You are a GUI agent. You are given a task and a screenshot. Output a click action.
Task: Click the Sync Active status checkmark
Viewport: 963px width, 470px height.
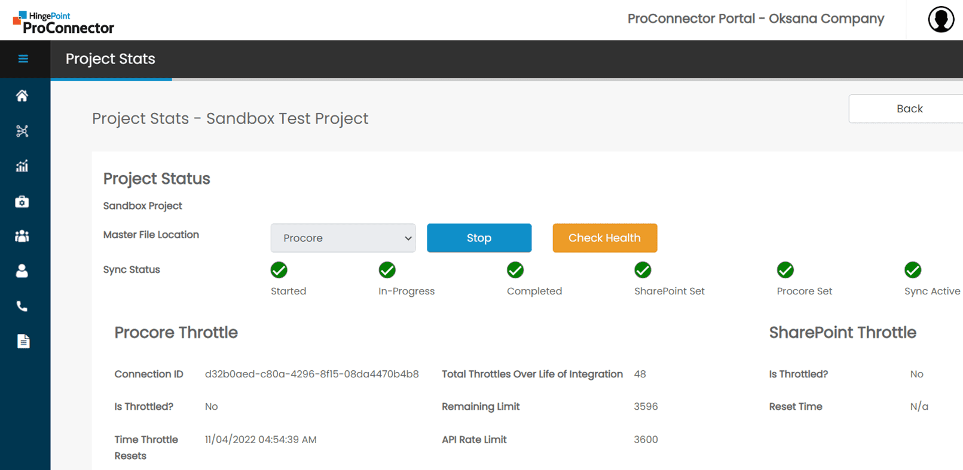point(913,270)
